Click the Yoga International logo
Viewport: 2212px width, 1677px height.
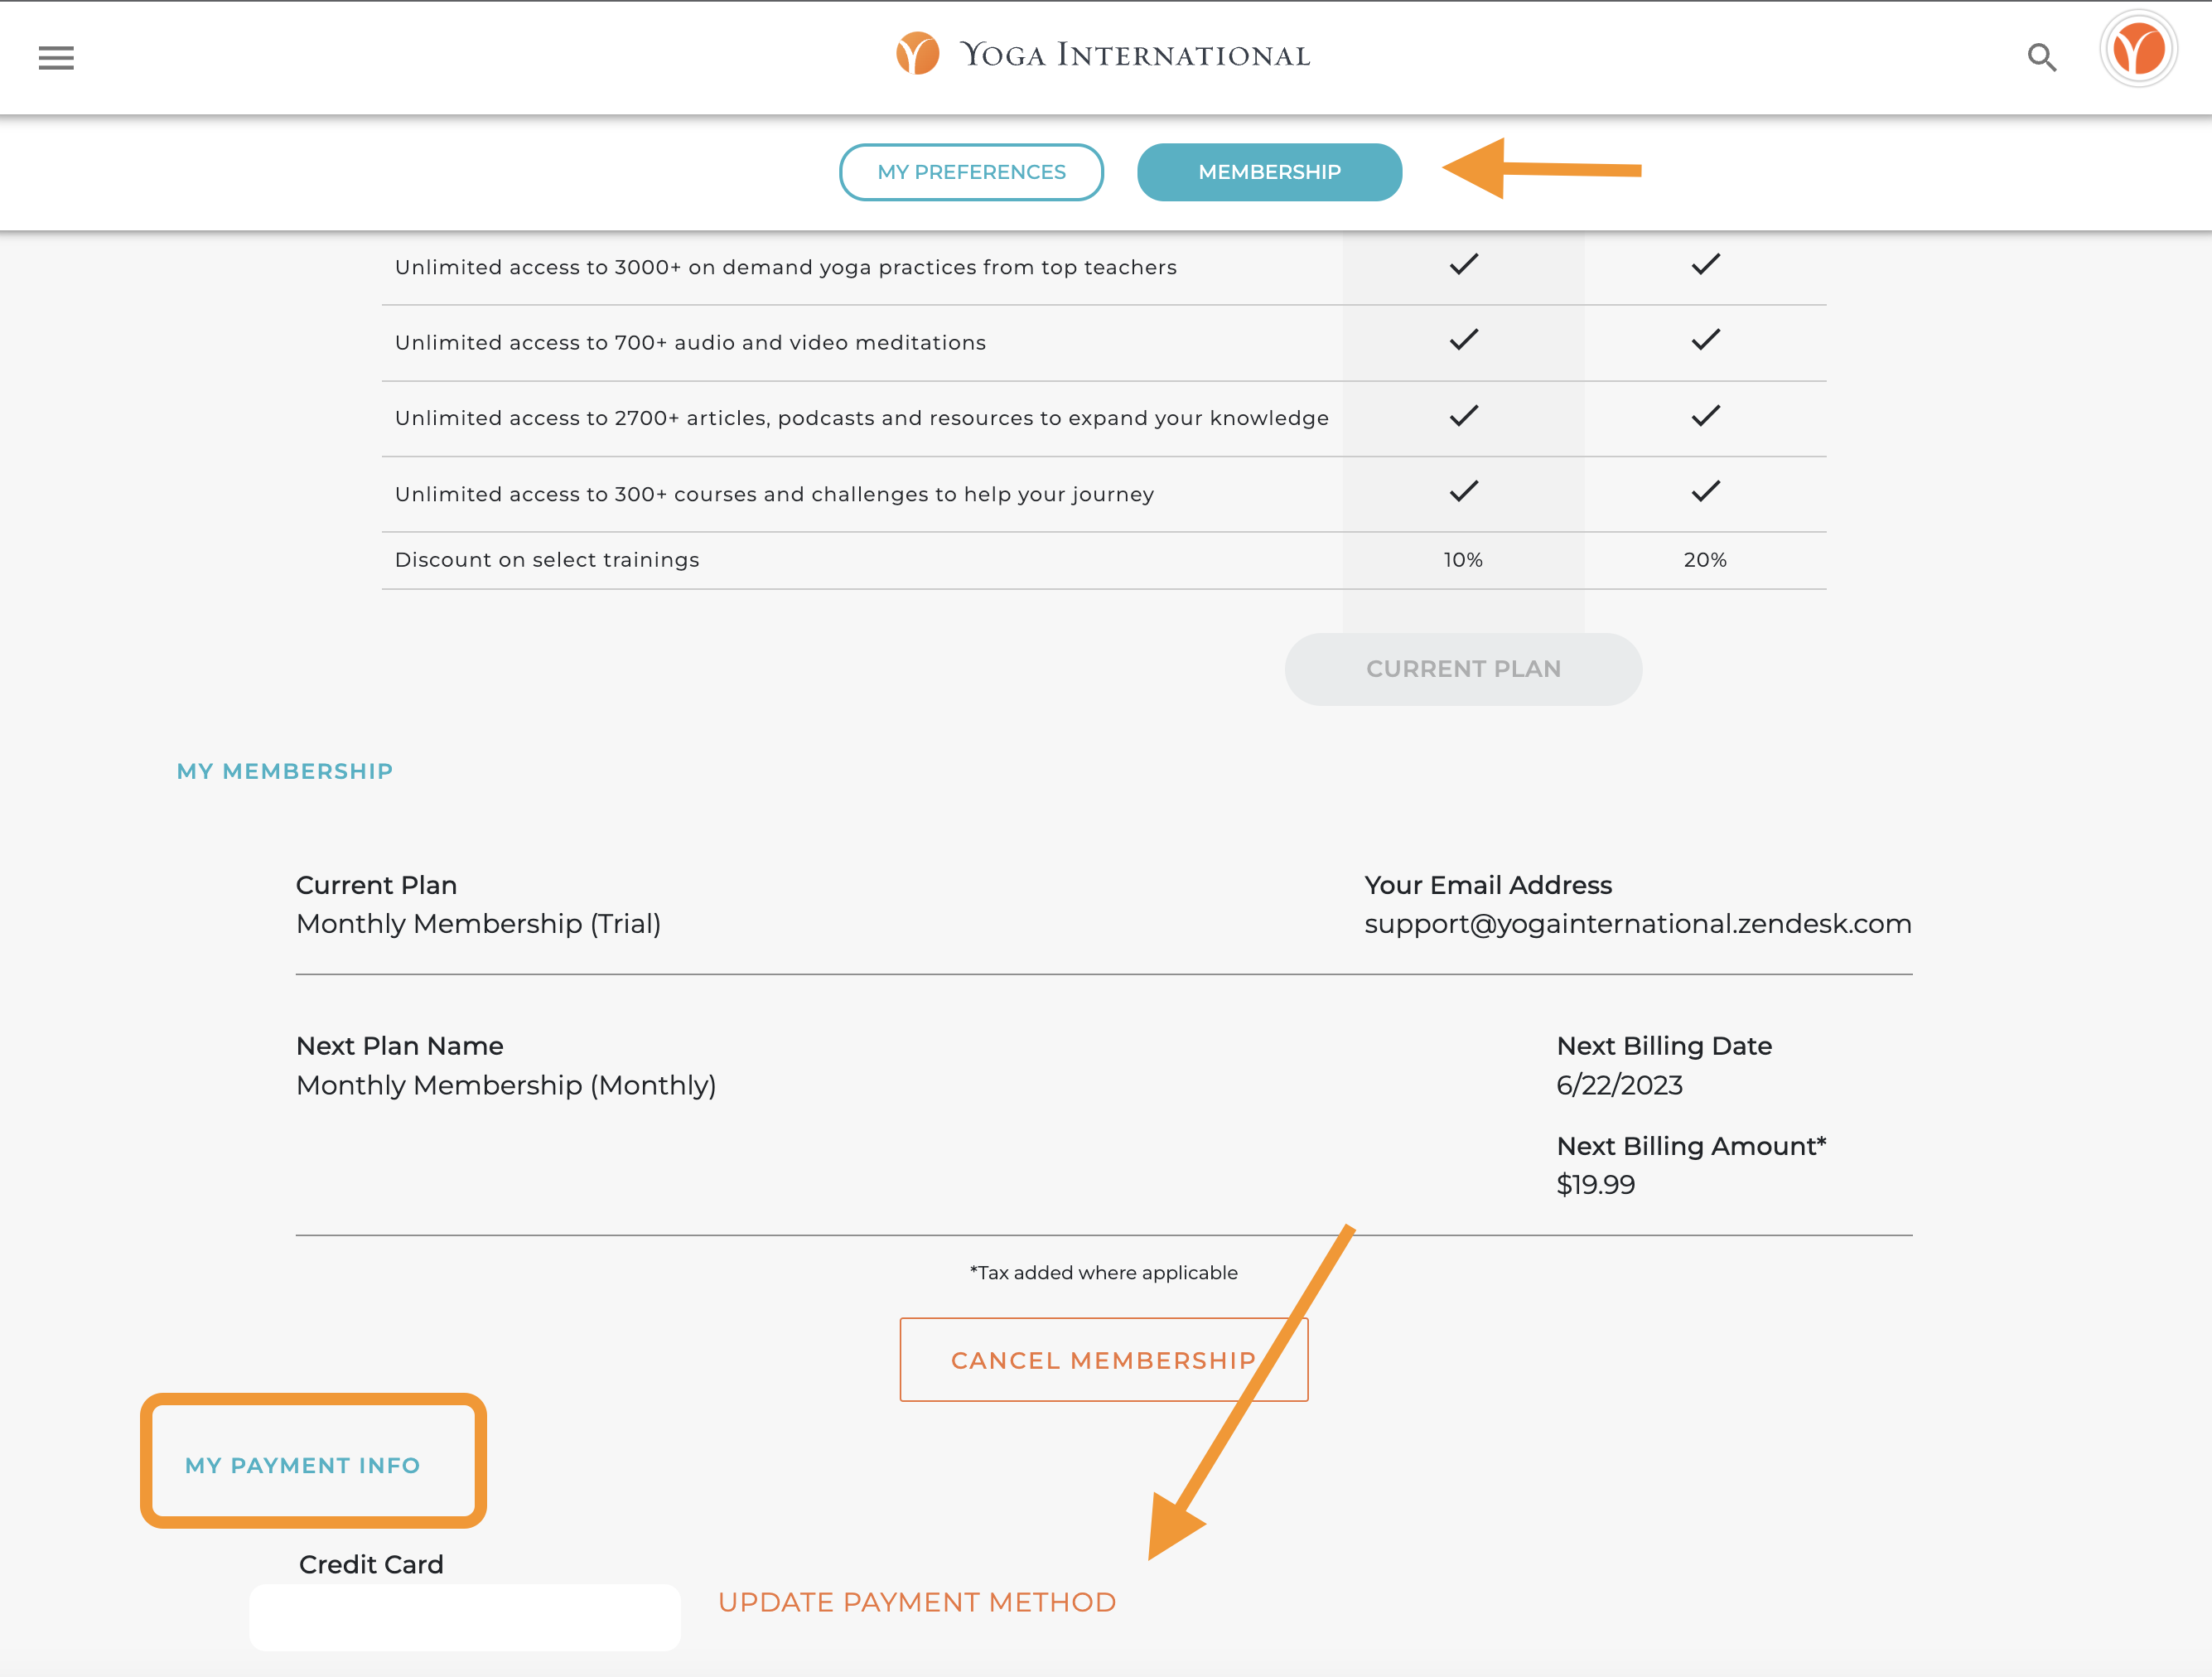click(1104, 54)
